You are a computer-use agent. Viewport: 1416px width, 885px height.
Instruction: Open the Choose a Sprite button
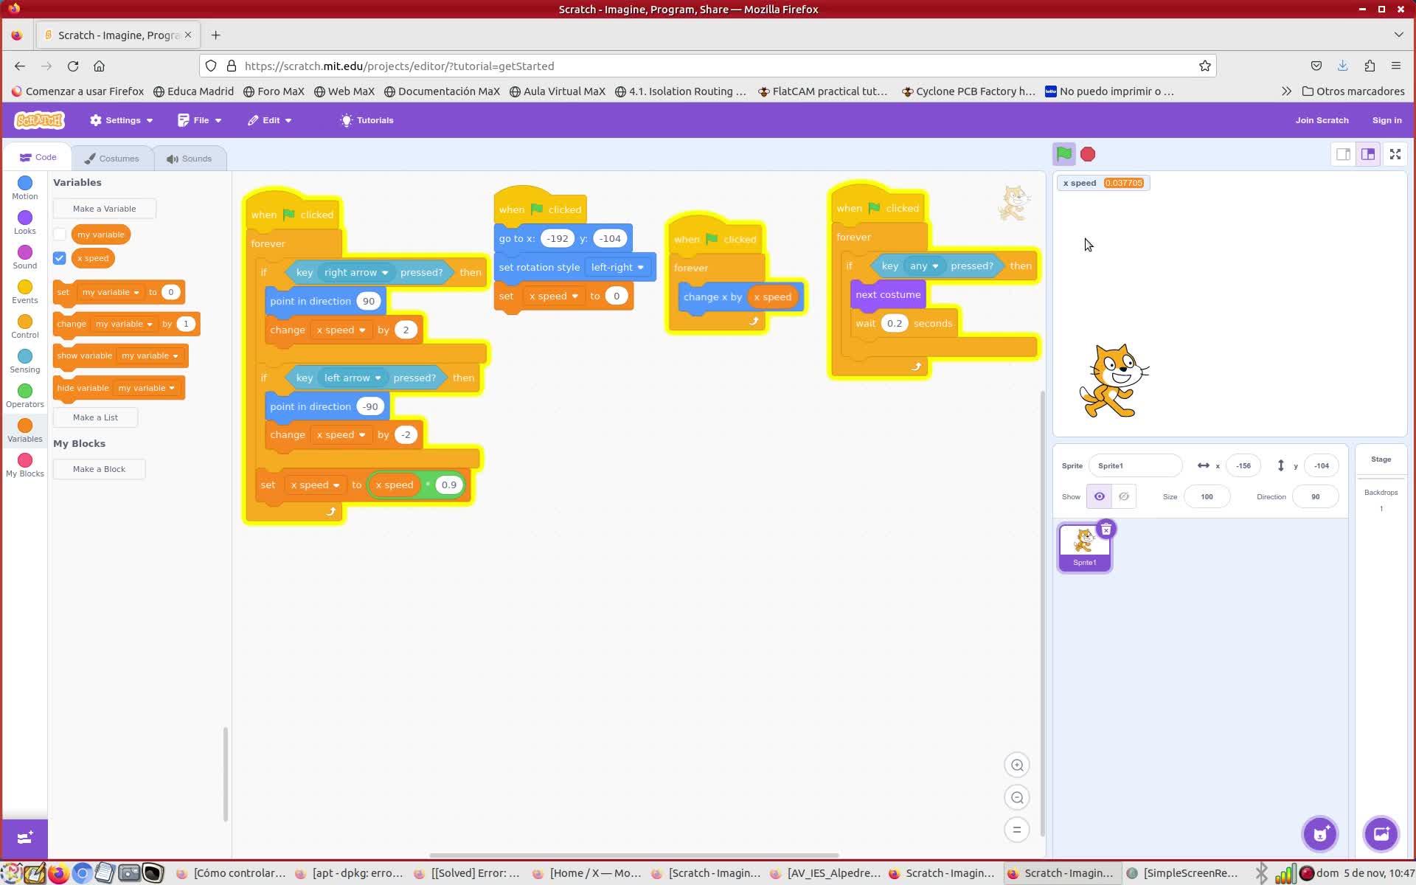point(1319,834)
